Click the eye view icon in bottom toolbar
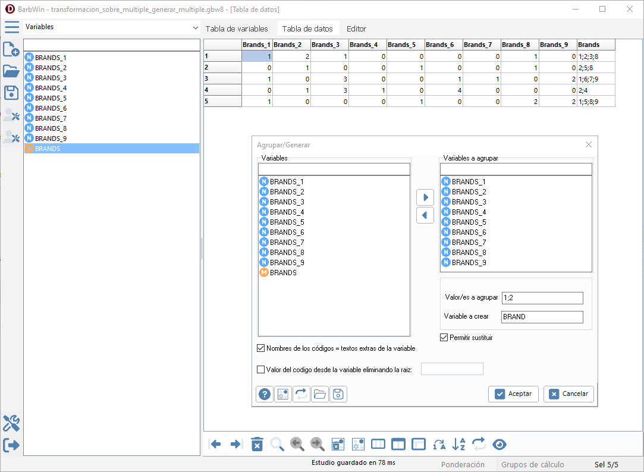The width and height of the screenshot is (644, 472). point(500,444)
